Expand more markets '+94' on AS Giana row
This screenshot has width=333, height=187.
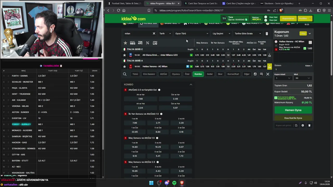[x=270, y=55]
